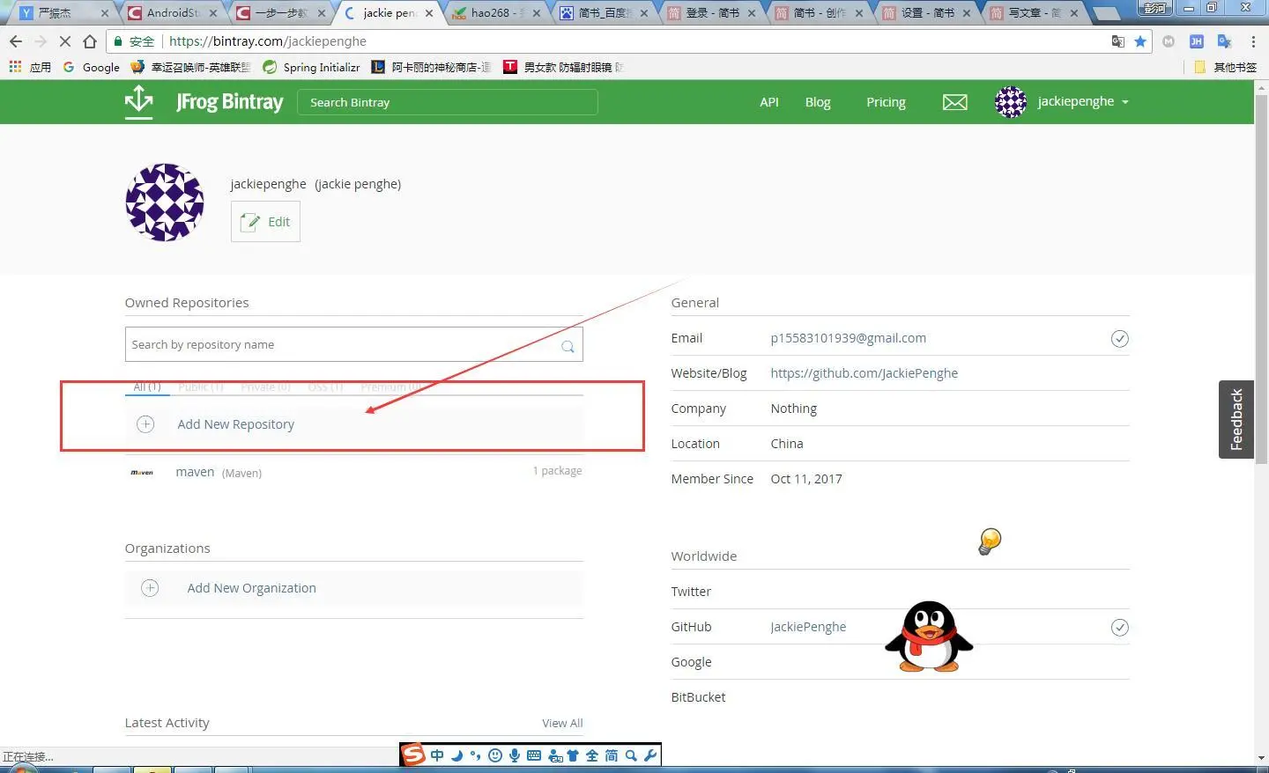Click the maven repository logo icon
This screenshot has height=773, width=1269.
pos(142,473)
